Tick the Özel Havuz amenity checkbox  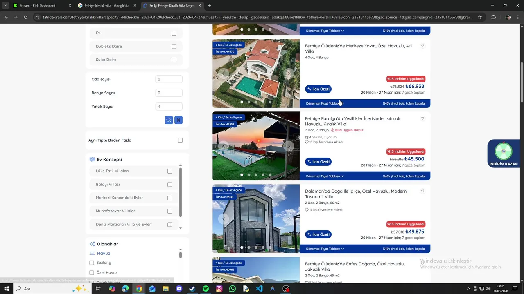click(x=92, y=273)
